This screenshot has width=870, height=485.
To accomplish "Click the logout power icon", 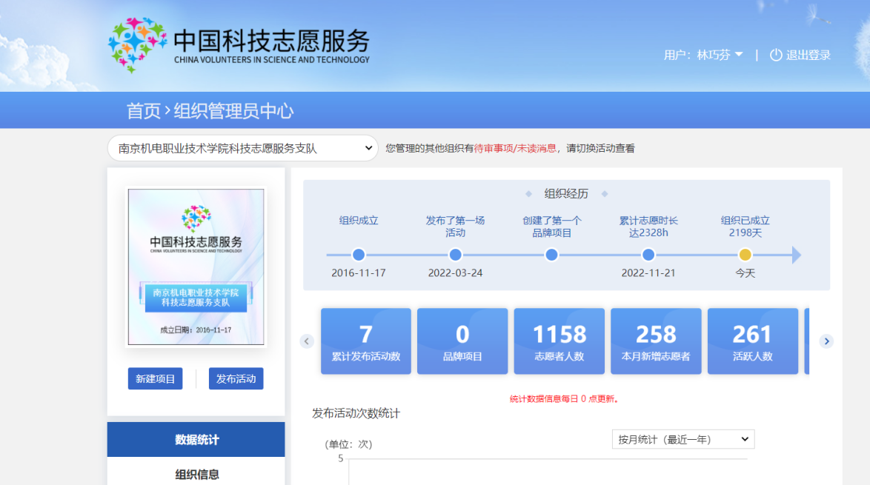I will click(776, 55).
